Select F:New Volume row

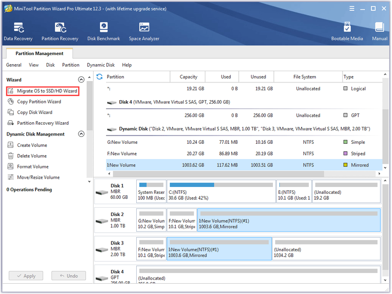tap(244, 154)
